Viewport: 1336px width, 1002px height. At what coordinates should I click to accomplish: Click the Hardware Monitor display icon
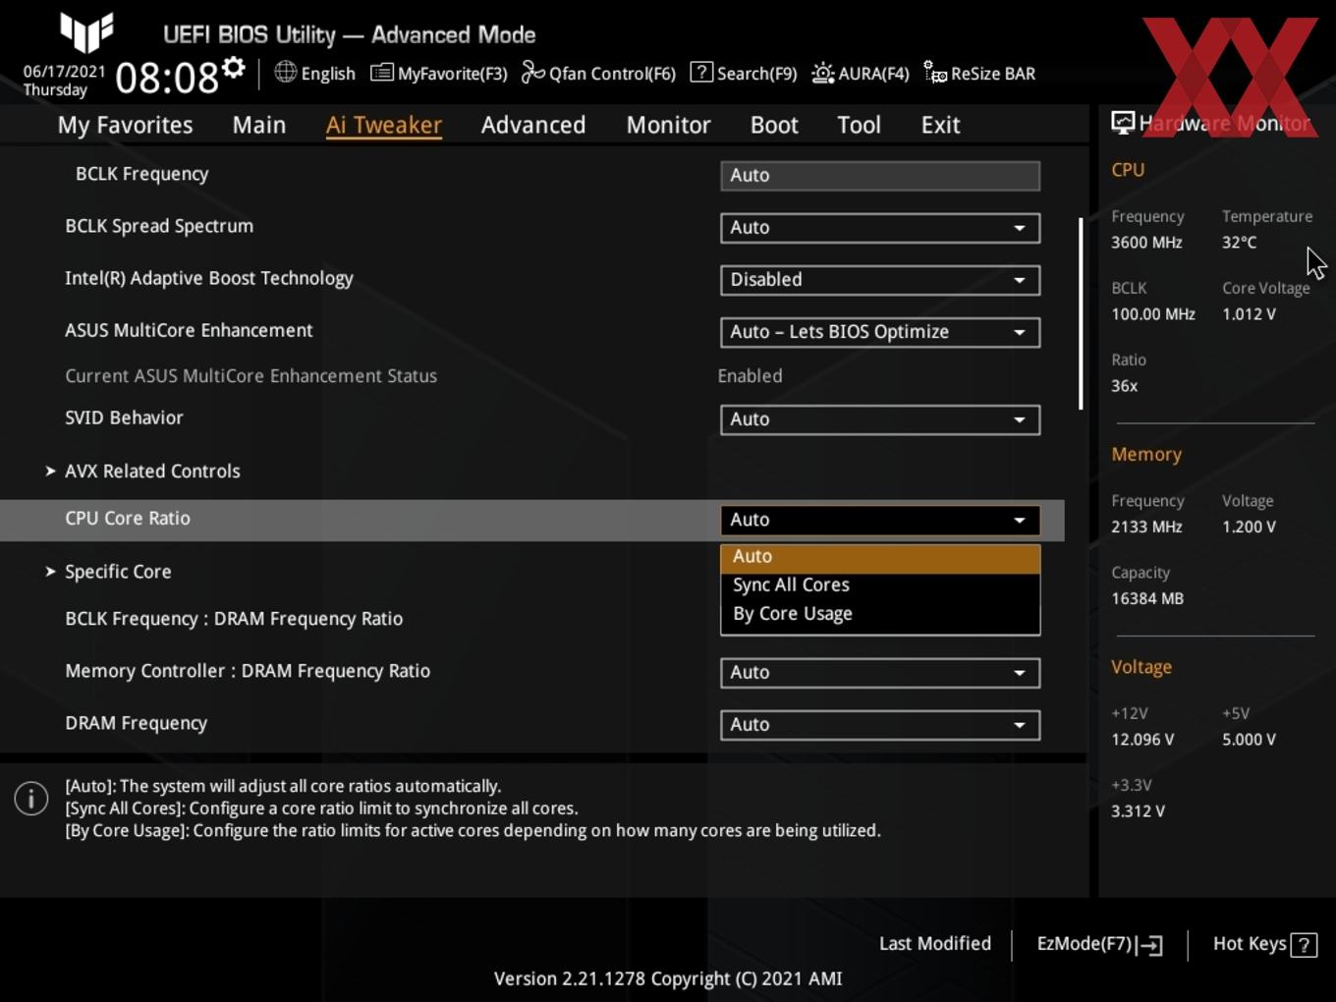[1123, 122]
